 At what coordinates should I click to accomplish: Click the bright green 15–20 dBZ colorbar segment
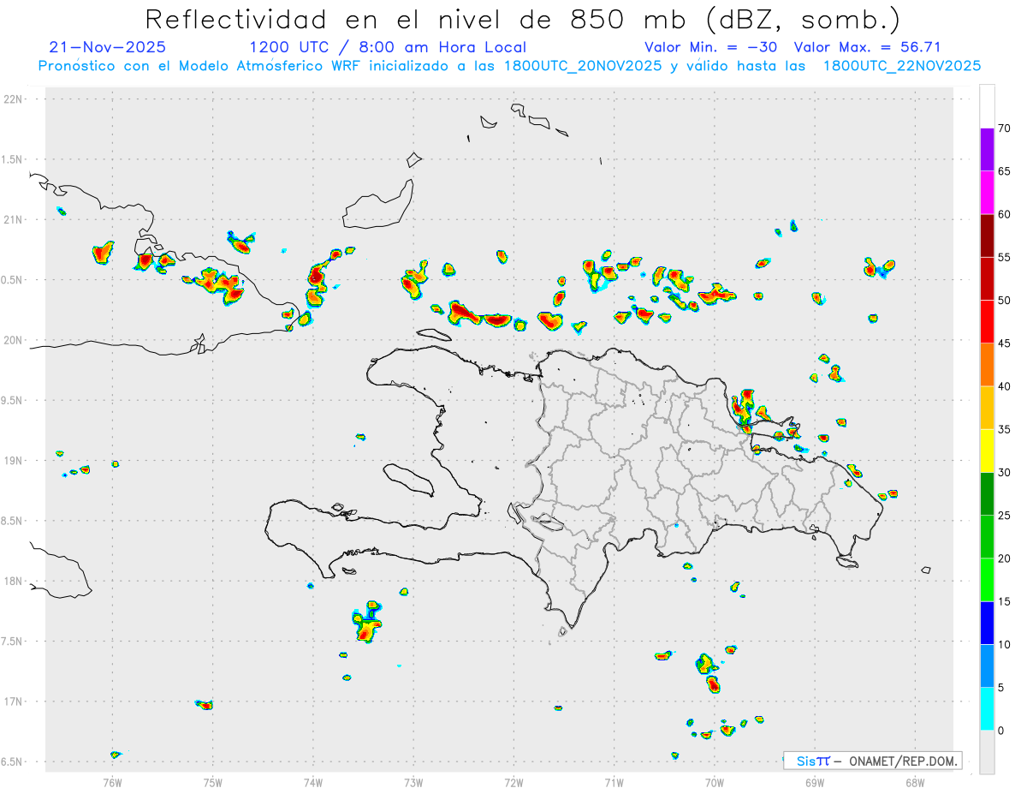[x=987, y=580]
